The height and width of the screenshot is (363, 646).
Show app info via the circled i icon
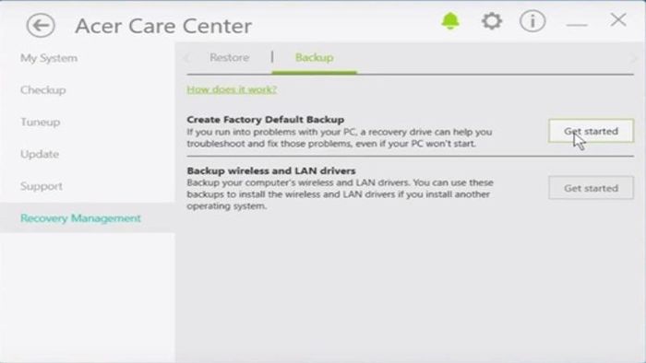pos(532,20)
